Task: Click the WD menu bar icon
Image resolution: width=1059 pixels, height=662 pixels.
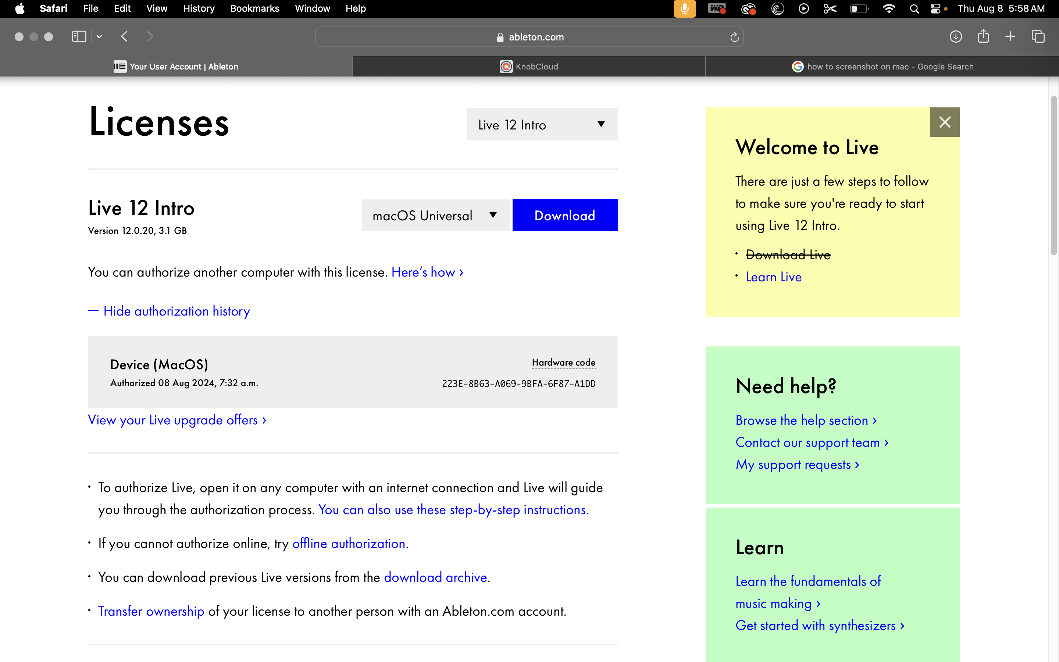Action: [717, 8]
